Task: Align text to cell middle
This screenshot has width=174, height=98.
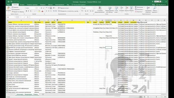Action: 49,8
